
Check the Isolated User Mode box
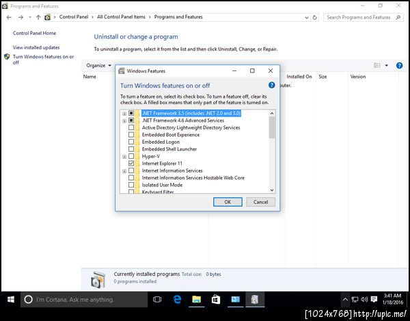click(131, 185)
